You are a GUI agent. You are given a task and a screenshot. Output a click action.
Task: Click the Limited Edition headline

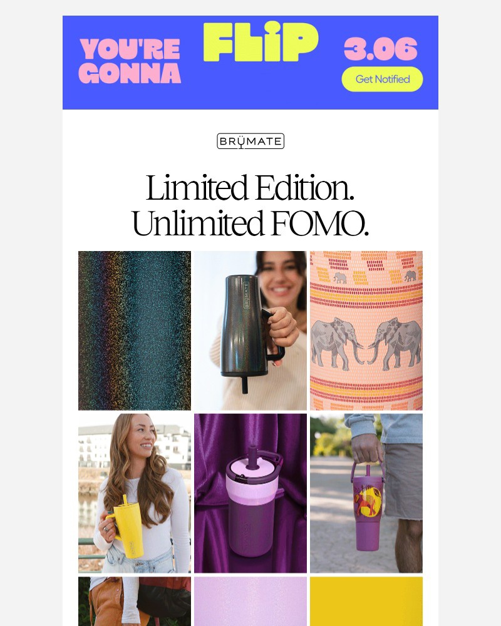tap(250, 188)
